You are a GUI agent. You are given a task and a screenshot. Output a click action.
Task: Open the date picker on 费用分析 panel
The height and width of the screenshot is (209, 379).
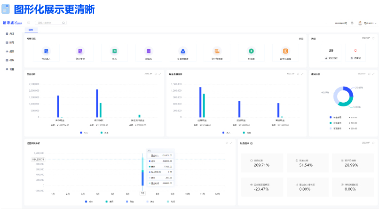click(362, 74)
